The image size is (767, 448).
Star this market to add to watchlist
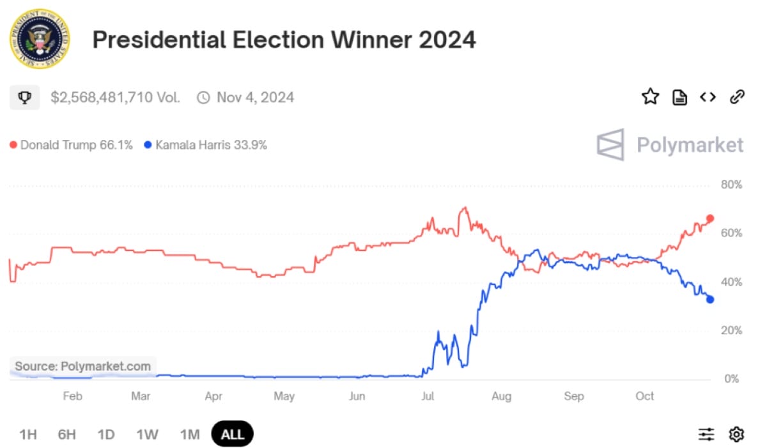tap(650, 97)
